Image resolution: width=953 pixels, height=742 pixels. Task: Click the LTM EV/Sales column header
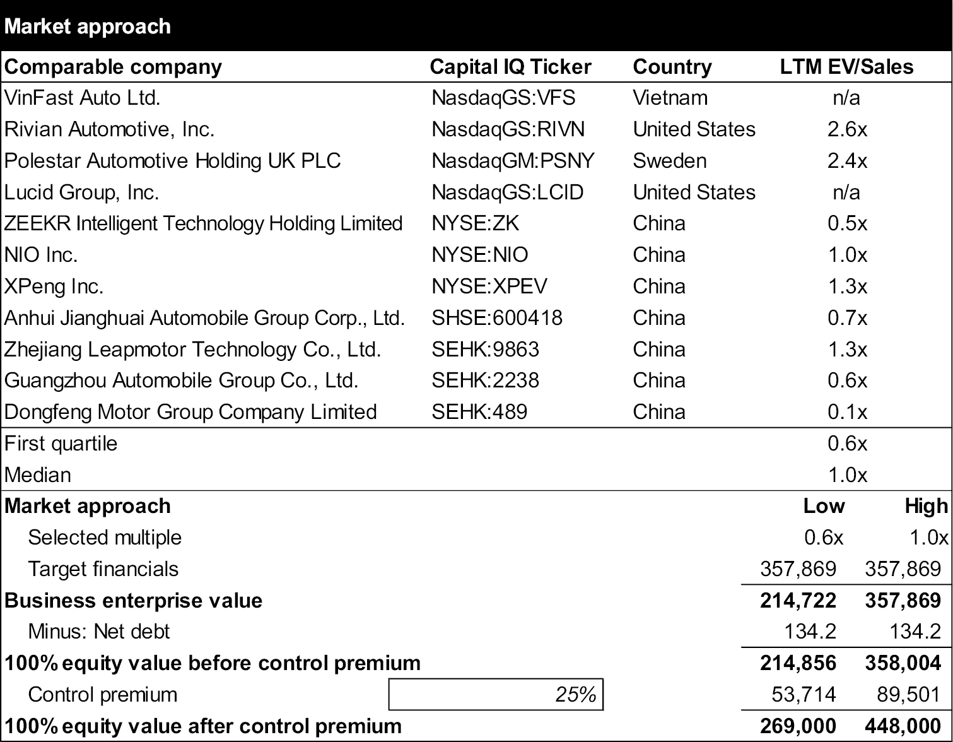click(x=846, y=67)
